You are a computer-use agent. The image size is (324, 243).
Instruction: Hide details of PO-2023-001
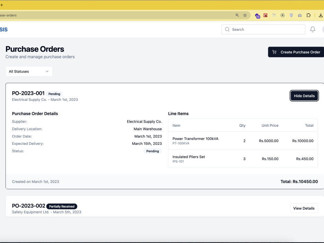pos(304,96)
